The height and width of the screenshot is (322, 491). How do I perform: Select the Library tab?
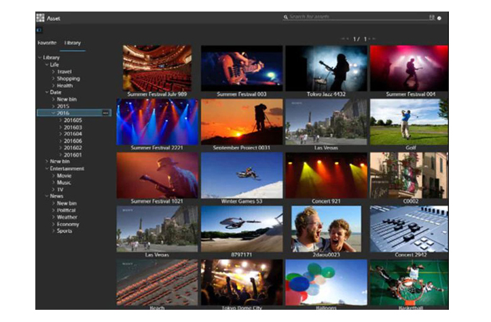click(72, 43)
